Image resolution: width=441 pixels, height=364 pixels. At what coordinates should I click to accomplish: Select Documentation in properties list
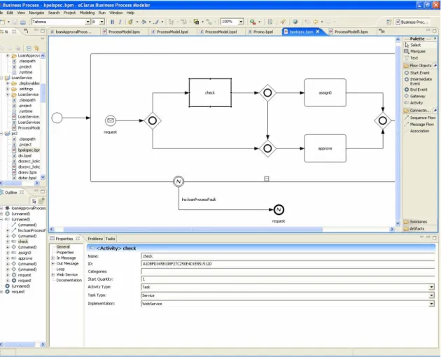69,280
